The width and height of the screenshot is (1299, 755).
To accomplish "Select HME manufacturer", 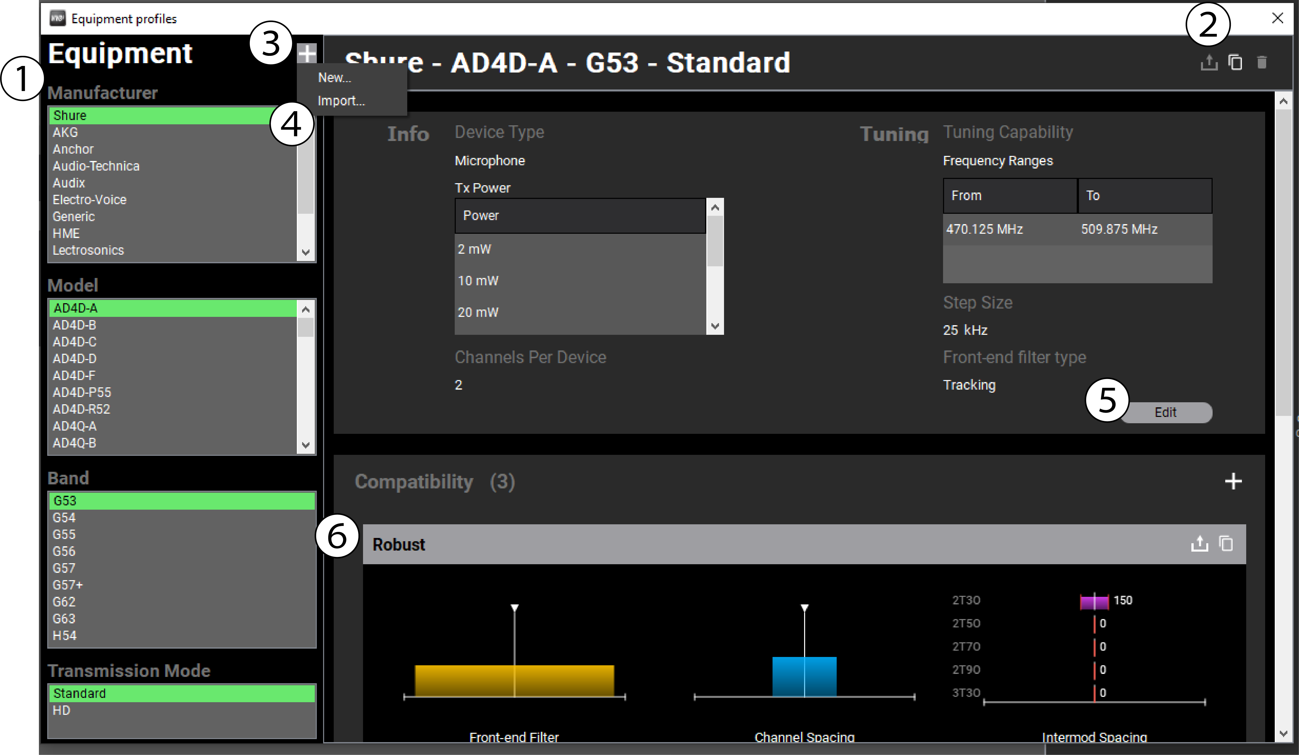I will (173, 234).
